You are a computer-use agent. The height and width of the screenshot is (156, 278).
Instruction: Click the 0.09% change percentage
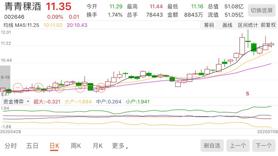pos(55,17)
